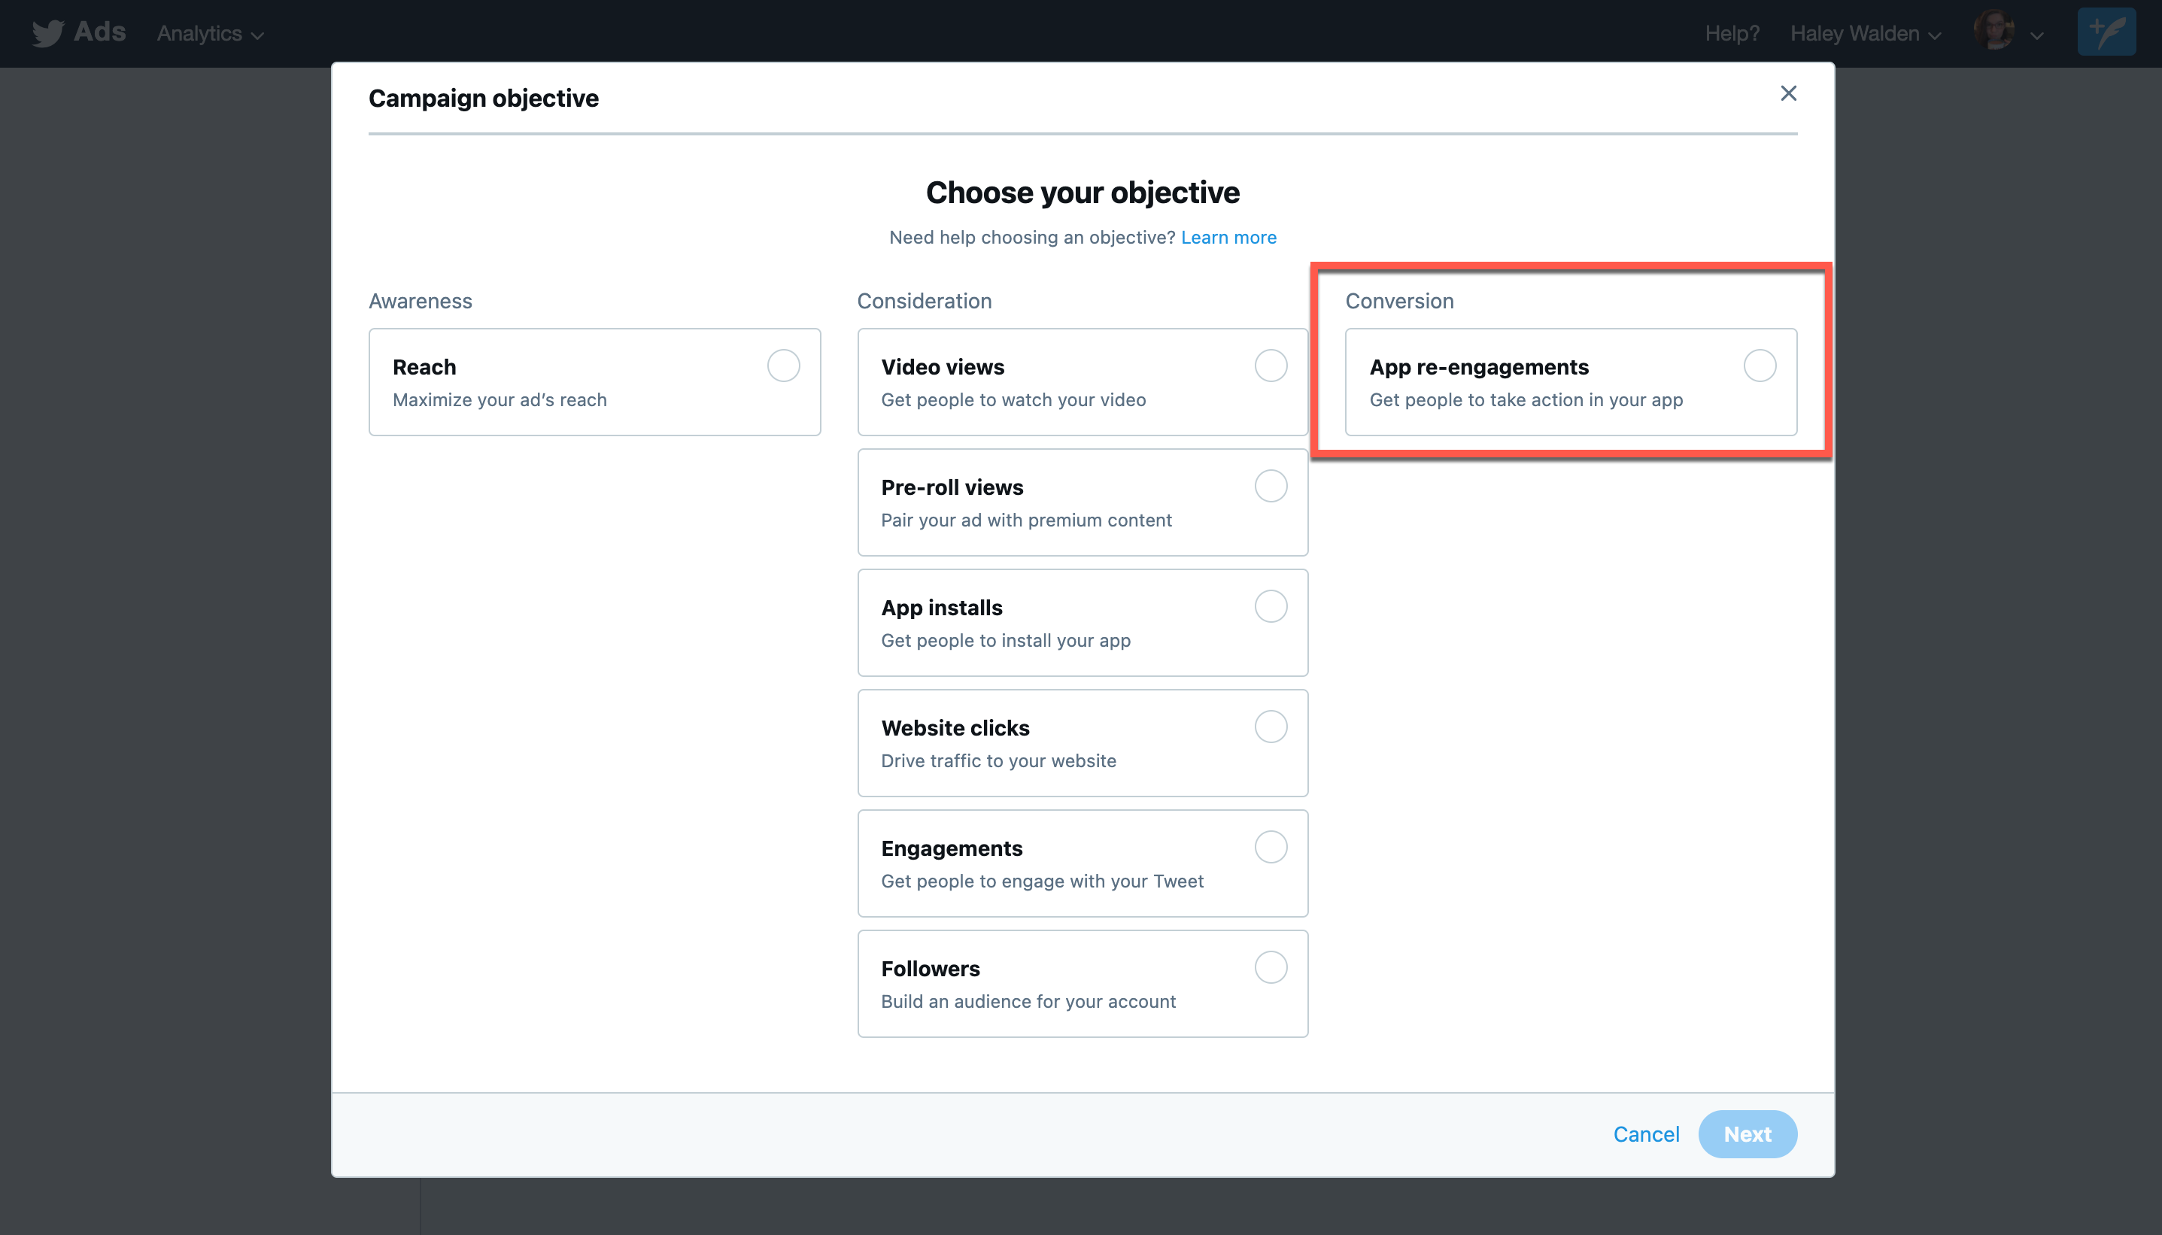Image resolution: width=2162 pixels, height=1235 pixels.
Task: Open the Help? menu item
Action: pyautogui.click(x=1732, y=34)
